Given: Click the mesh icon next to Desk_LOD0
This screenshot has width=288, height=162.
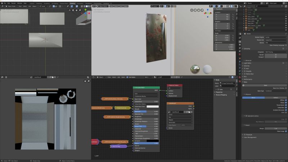Looking at the screenshot, I should coord(257,17).
